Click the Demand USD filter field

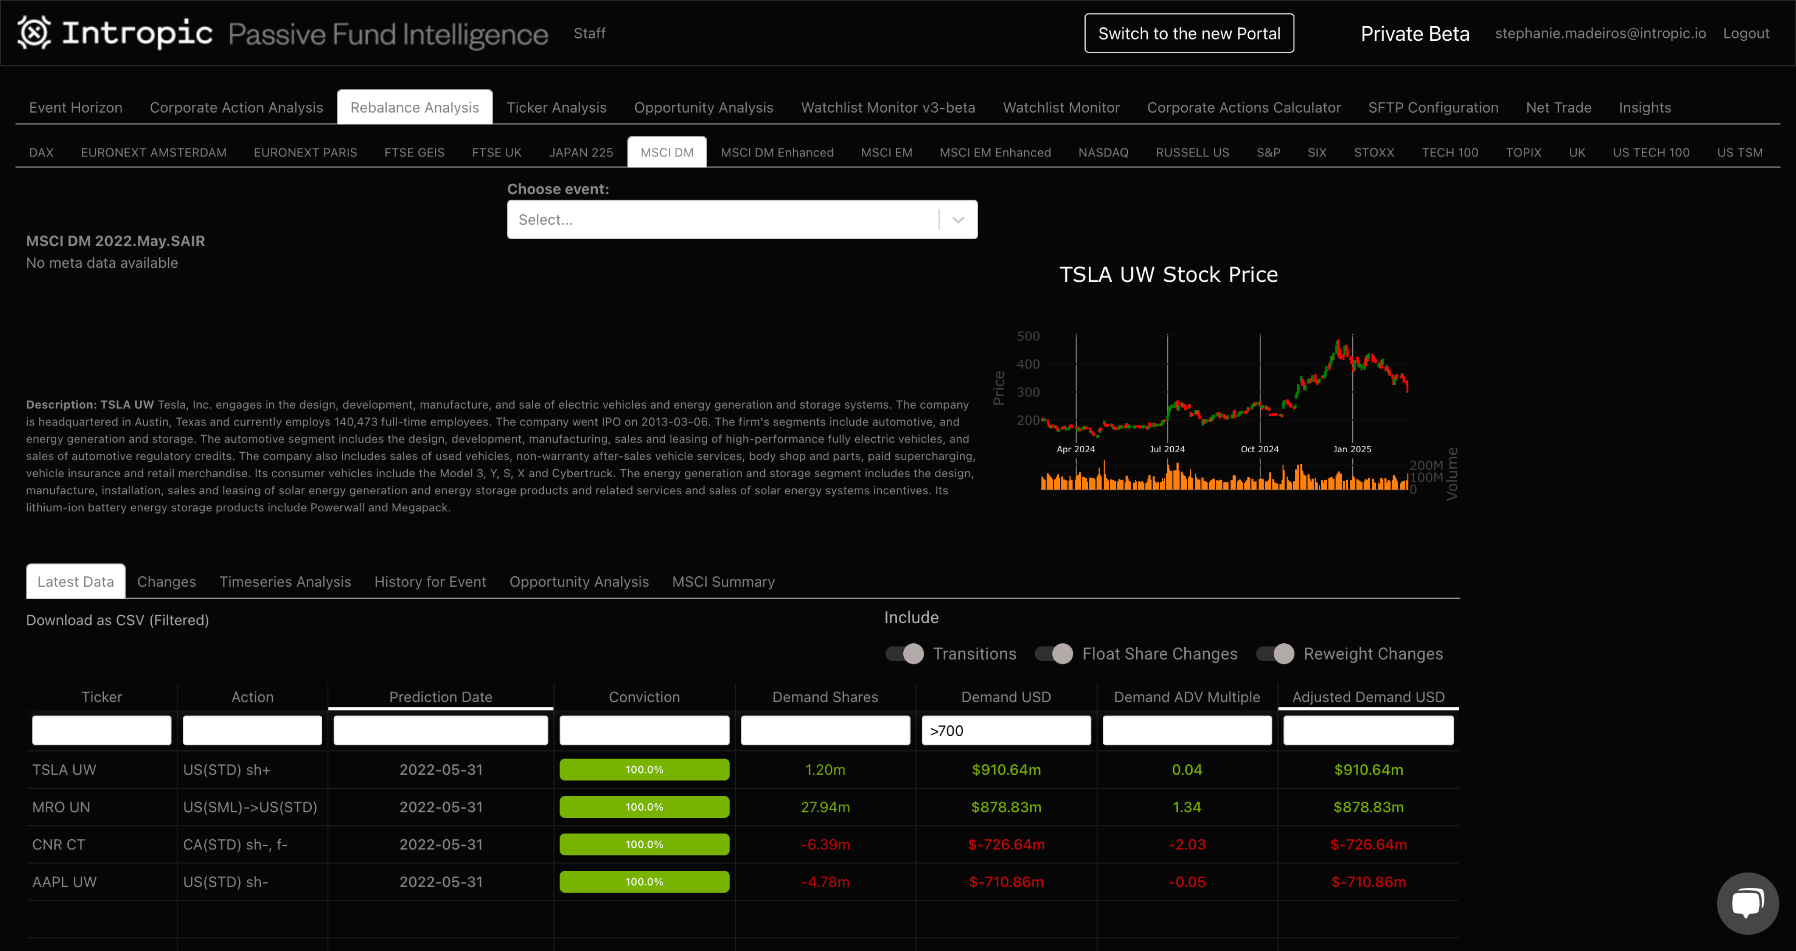pyautogui.click(x=1005, y=731)
